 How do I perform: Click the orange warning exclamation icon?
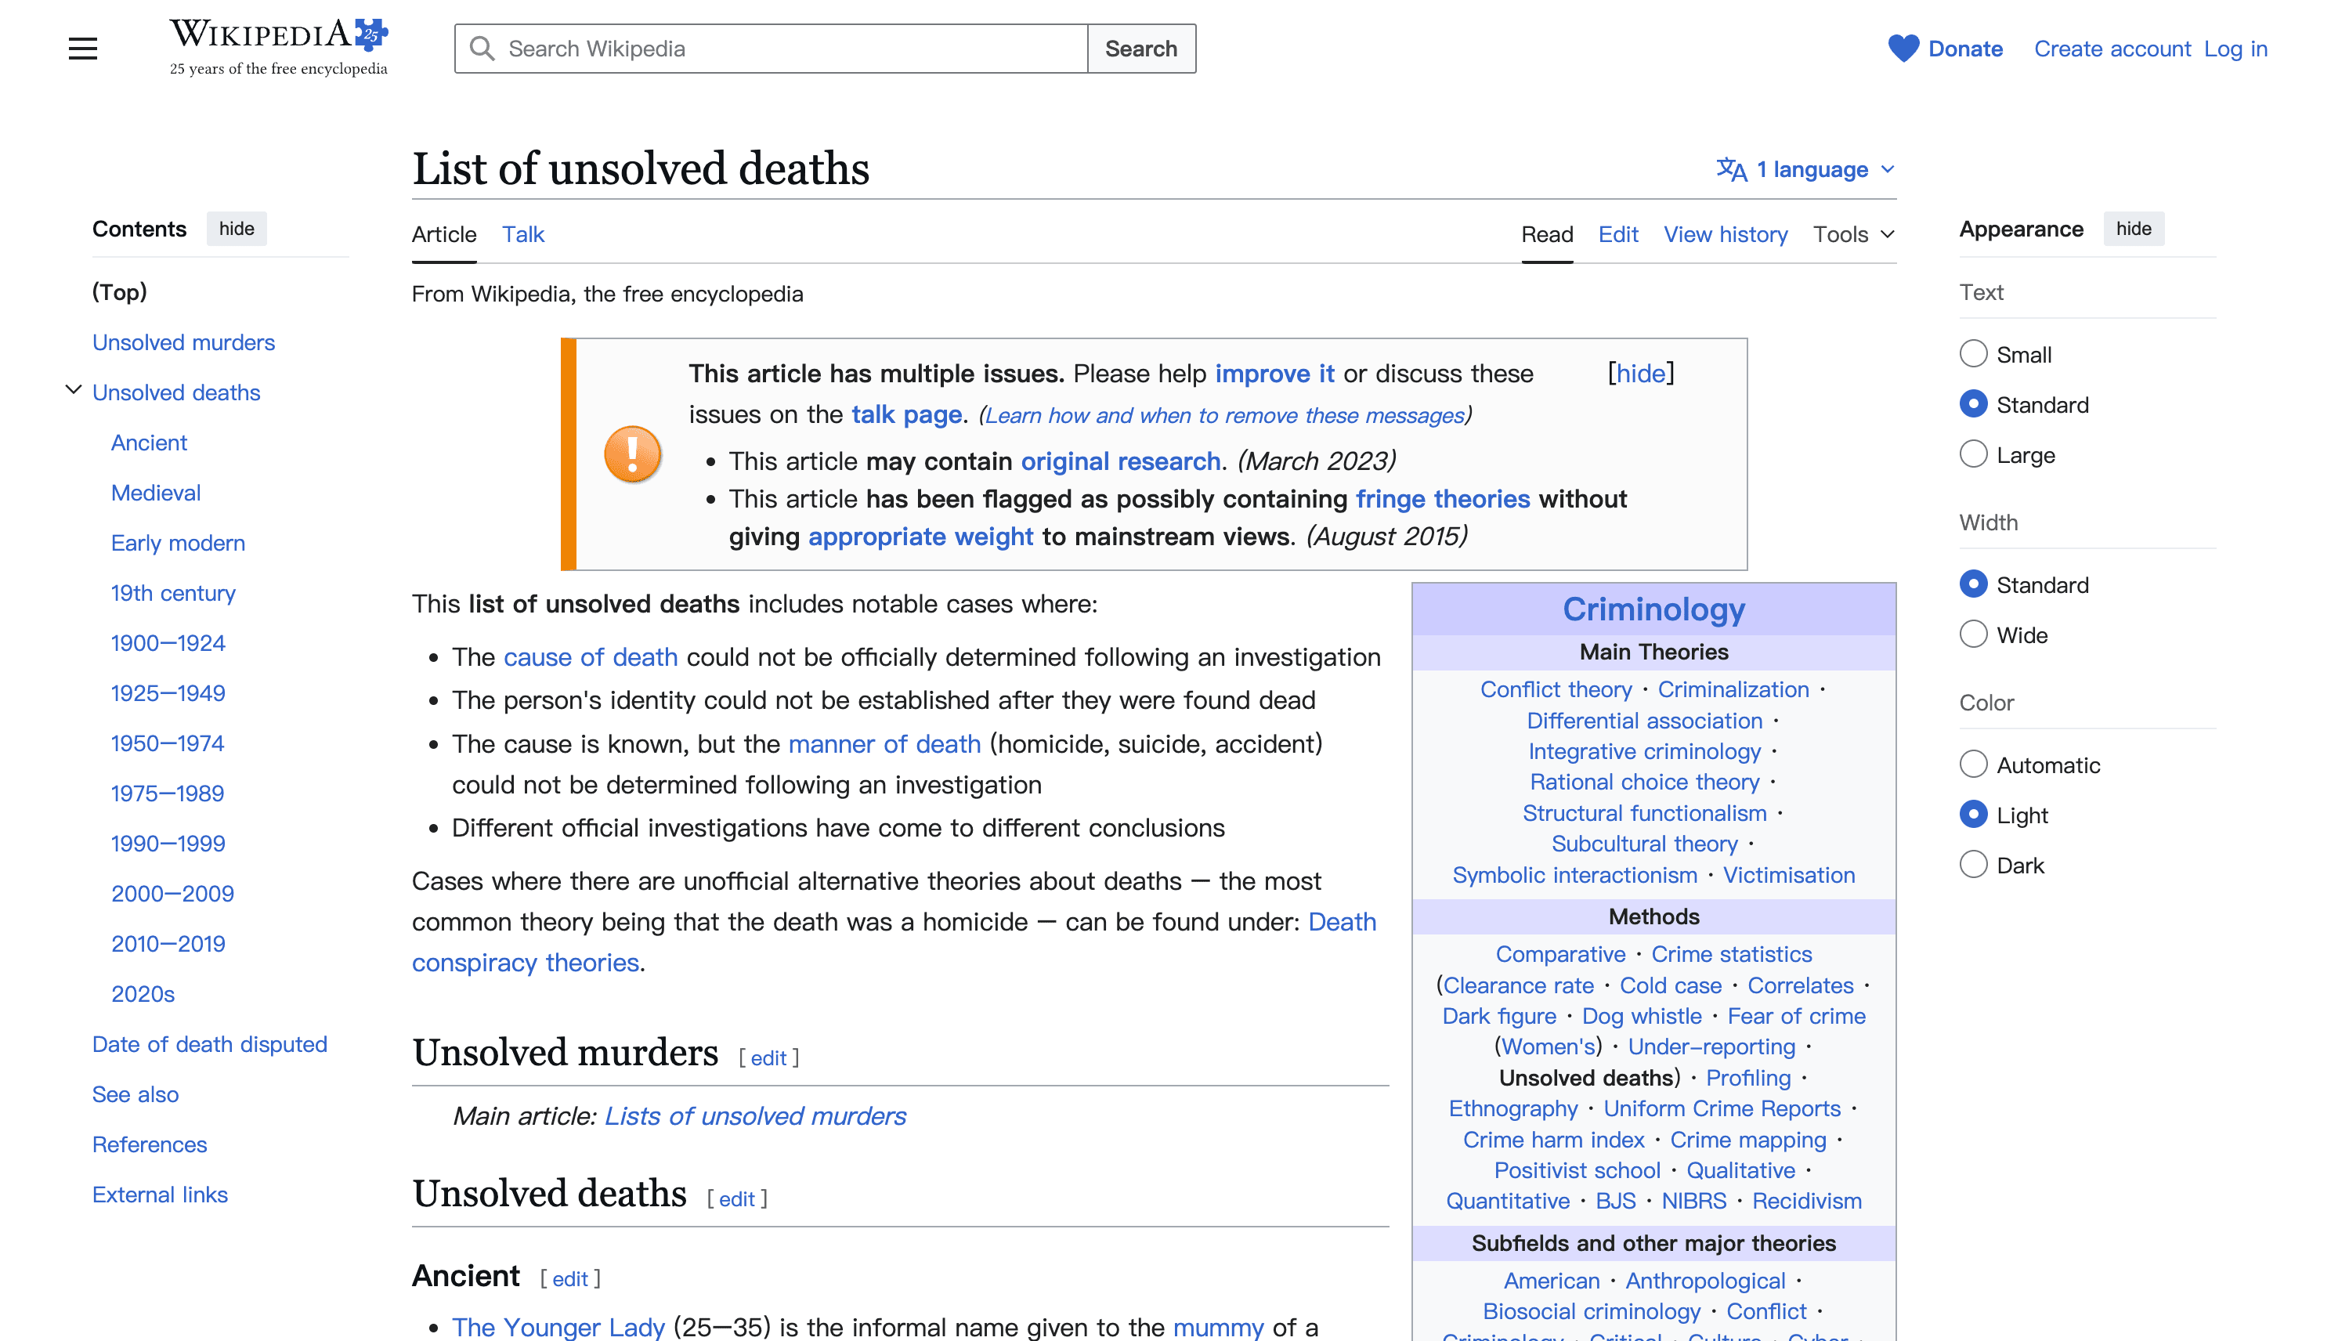tap(633, 454)
